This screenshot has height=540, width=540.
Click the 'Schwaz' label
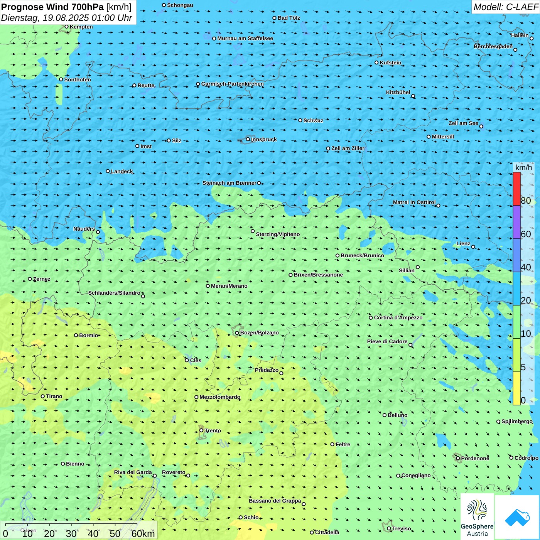point(313,120)
